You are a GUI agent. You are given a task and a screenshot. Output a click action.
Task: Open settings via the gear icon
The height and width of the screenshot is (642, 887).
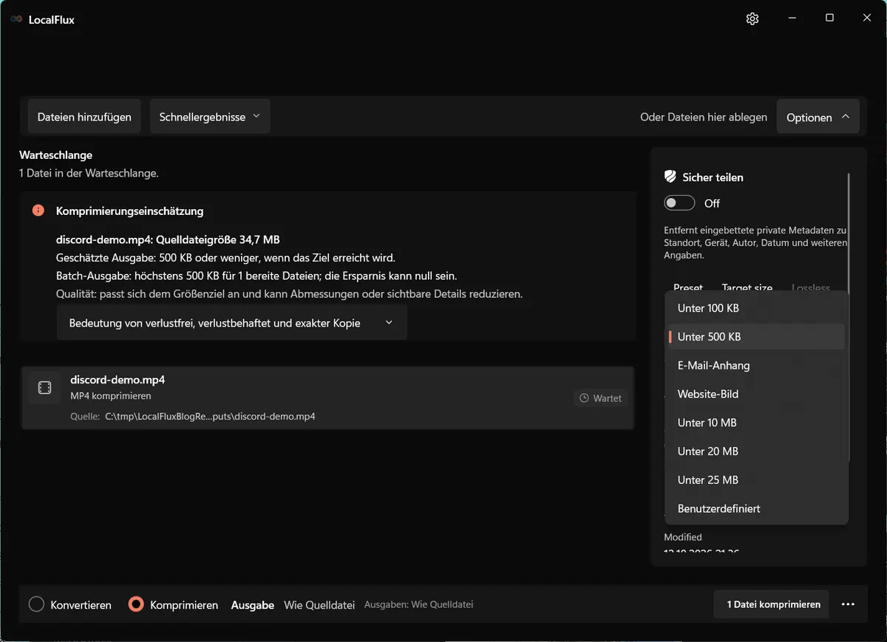pyautogui.click(x=752, y=18)
